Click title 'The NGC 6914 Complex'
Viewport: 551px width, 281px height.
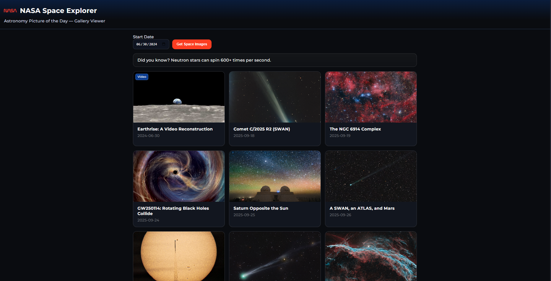355,129
